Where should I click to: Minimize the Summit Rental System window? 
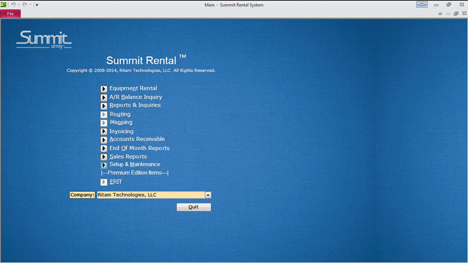click(436, 5)
